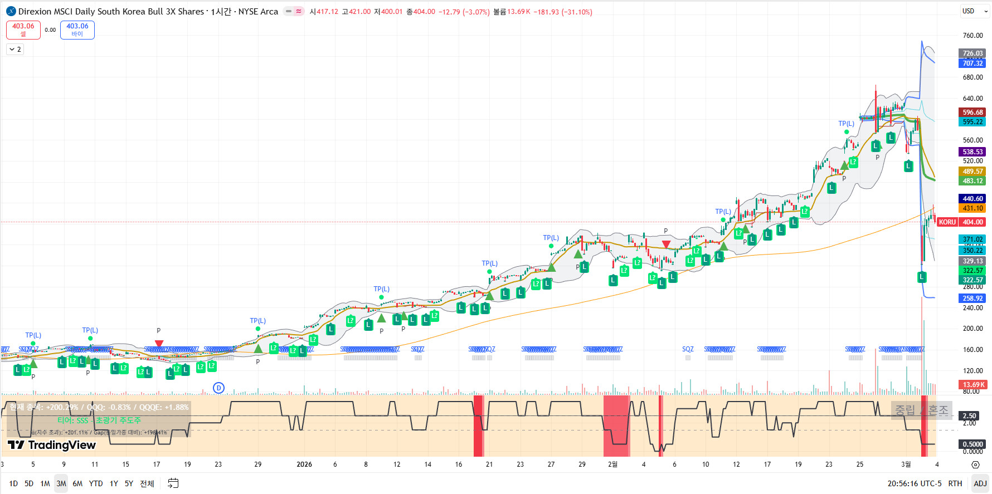The image size is (992, 494).
Task: Click the orange 489.57 price label
Action: click(x=972, y=172)
